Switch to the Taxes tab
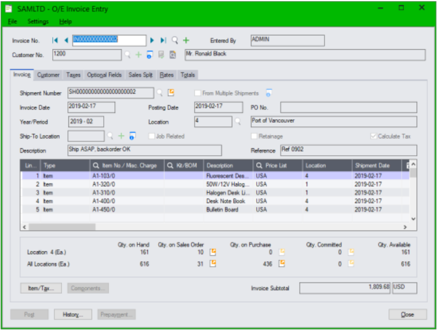The height and width of the screenshot is (330, 437). [x=73, y=75]
